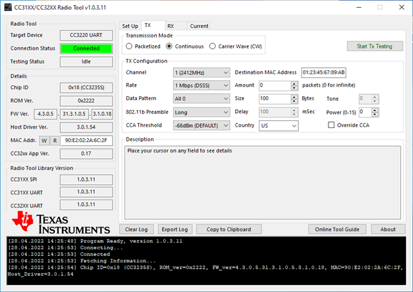Open the Channel dropdown

click(x=201, y=72)
